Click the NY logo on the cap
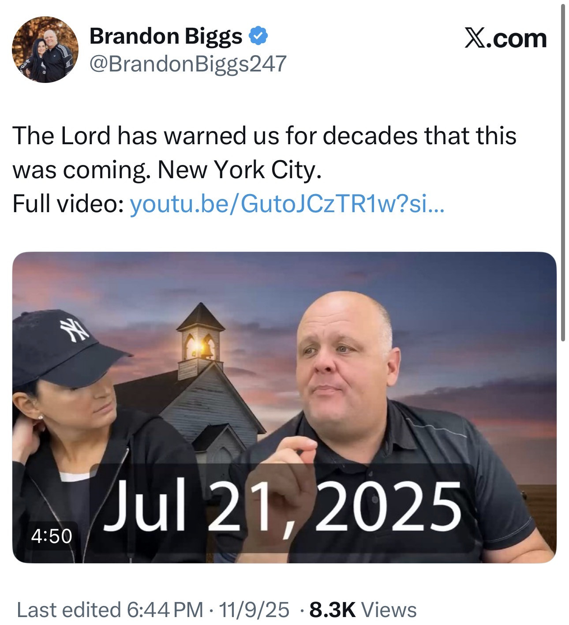The height and width of the screenshot is (625, 569). 75,329
